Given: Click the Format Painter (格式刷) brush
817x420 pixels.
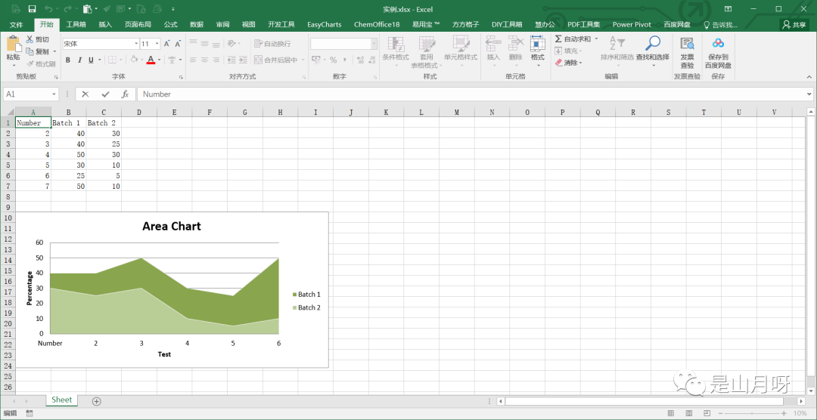Looking at the screenshot, I should tap(30, 63).
